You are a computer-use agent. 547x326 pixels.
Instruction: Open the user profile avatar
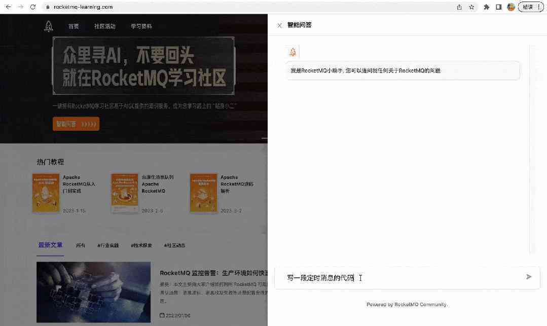tap(510, 7)
